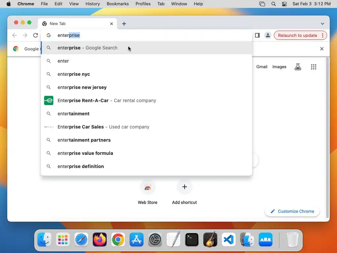Click the Chrome icon in the Dock
This screenshot has height=253, width=337.
[x=118, y=239]
